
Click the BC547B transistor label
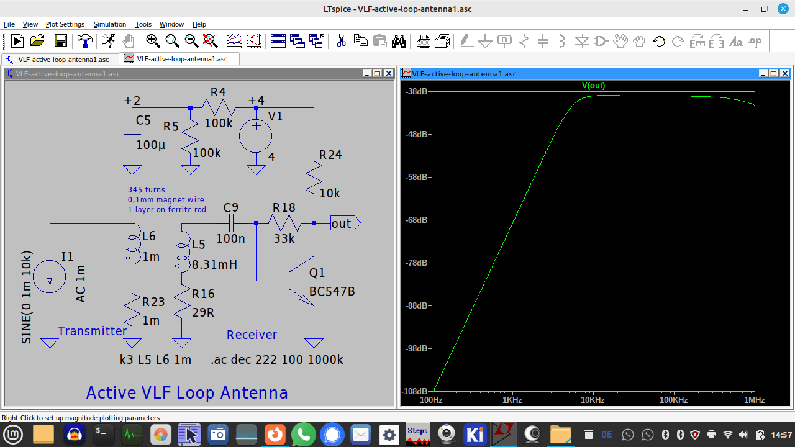point(332,292)
